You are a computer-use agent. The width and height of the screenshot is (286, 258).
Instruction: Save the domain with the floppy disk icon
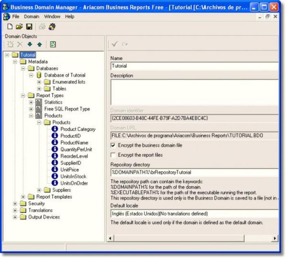tap(29, 27)
